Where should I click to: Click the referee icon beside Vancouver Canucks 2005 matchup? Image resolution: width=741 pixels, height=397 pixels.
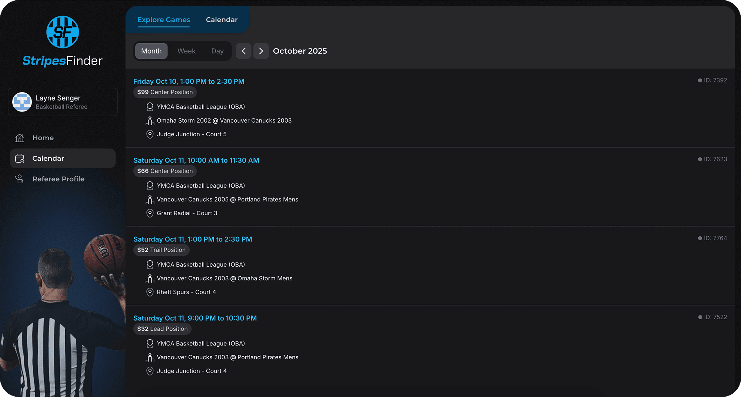[150, 199]
